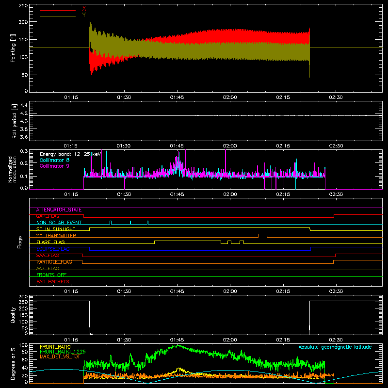The width and height of the screenshot is (388, 388).
Task: Select the X legend label in the pointing plot
Action: point(84,9)
